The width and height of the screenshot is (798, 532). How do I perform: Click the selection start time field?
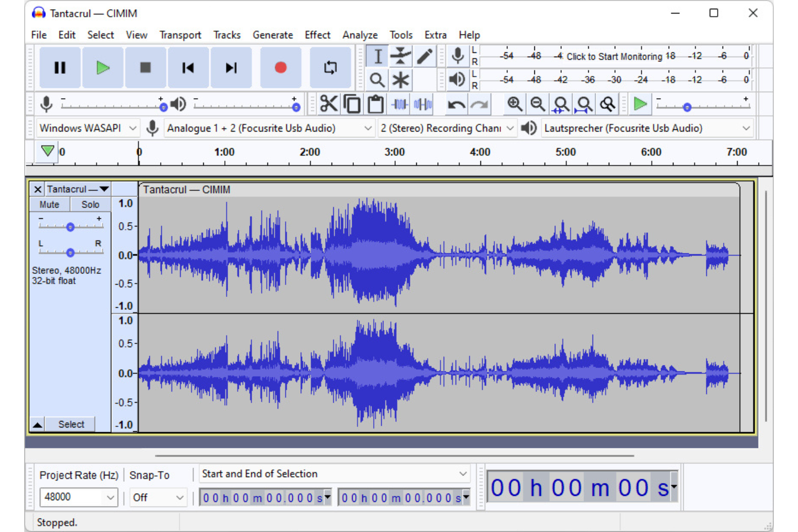click(x=265, y=498)
